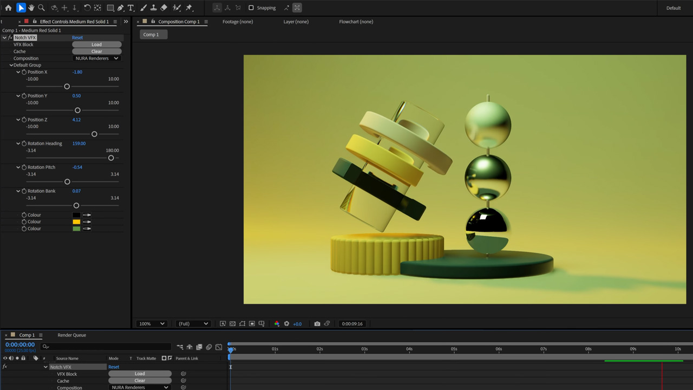Toggle the transparency grid in the viewer
The height and width of the screenshot is (390, 693).
[232, 323]
